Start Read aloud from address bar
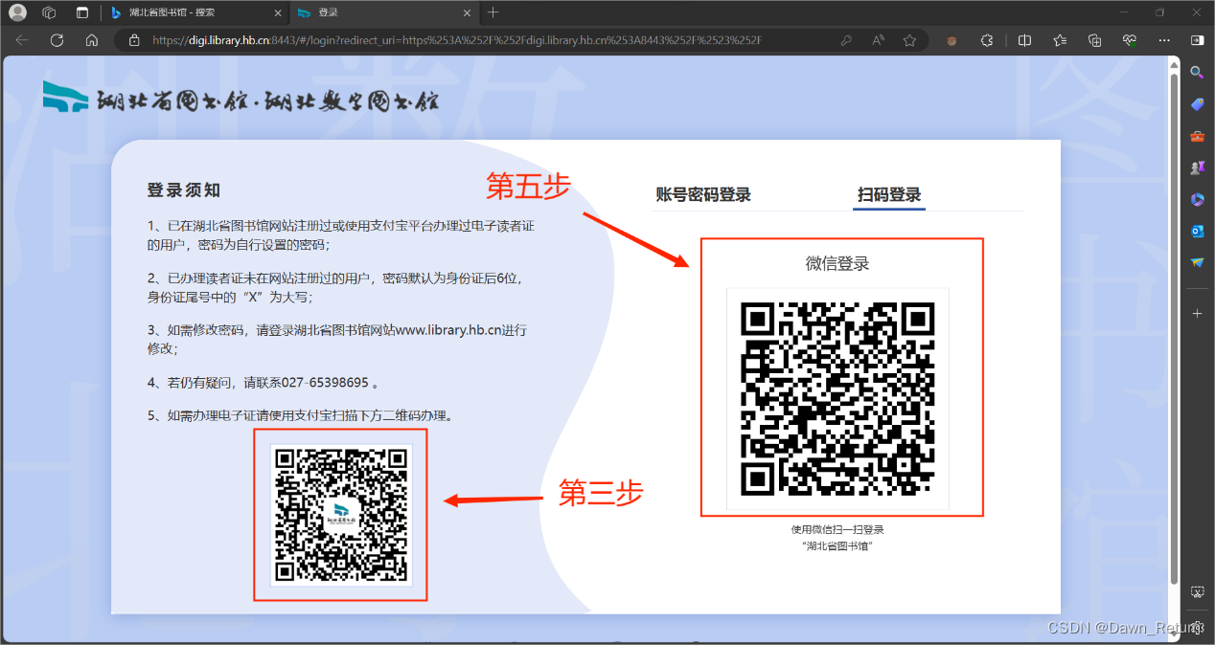 879,40
